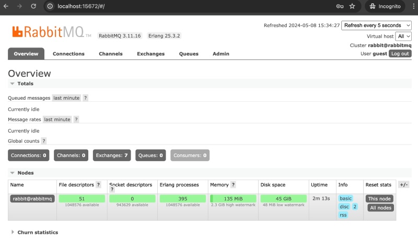
Task: Click the info badge showing 2
Action: 355,207
